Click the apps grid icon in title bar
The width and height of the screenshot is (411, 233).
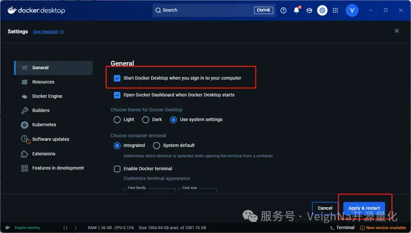pyautogui.click(x=335, y=10)
